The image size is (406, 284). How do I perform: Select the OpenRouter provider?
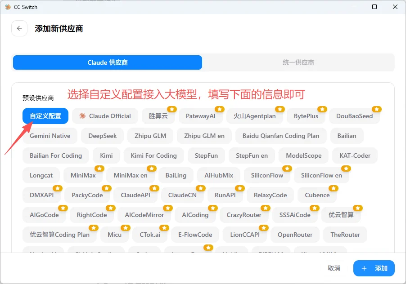tap(295, 235)
